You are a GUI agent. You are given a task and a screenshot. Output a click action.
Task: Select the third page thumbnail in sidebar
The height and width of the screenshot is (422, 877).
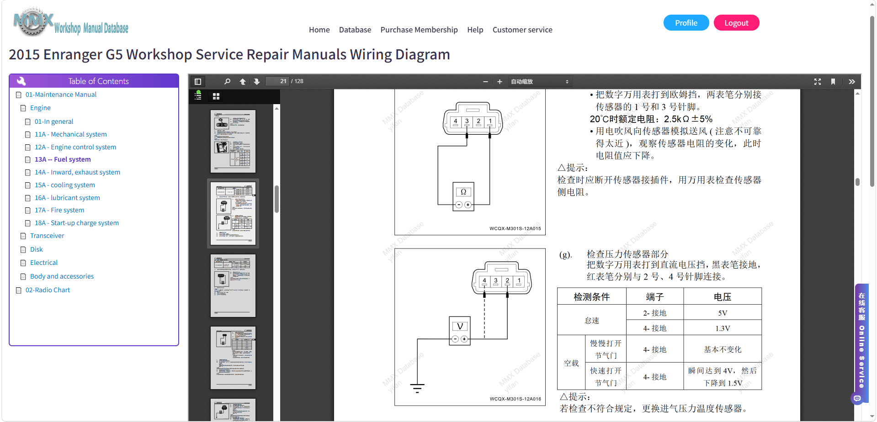233,285
